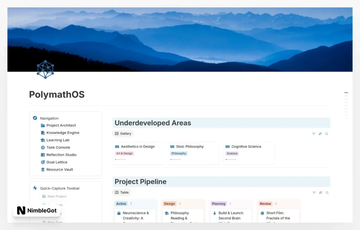Open the Knowledge Engine page

tap(63, 133)
